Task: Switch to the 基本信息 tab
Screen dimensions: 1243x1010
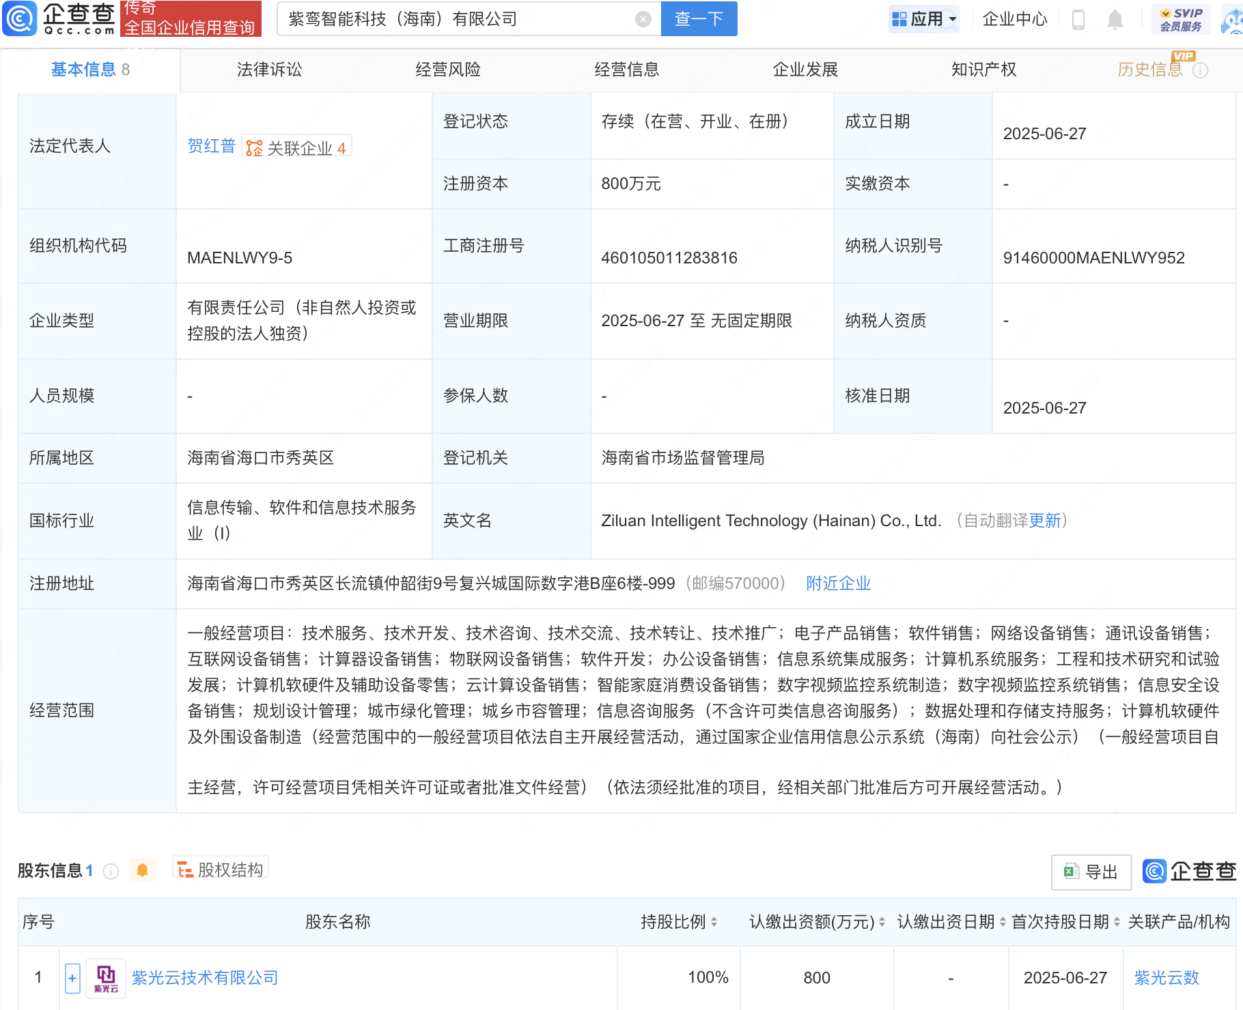Action: [90, 70]
